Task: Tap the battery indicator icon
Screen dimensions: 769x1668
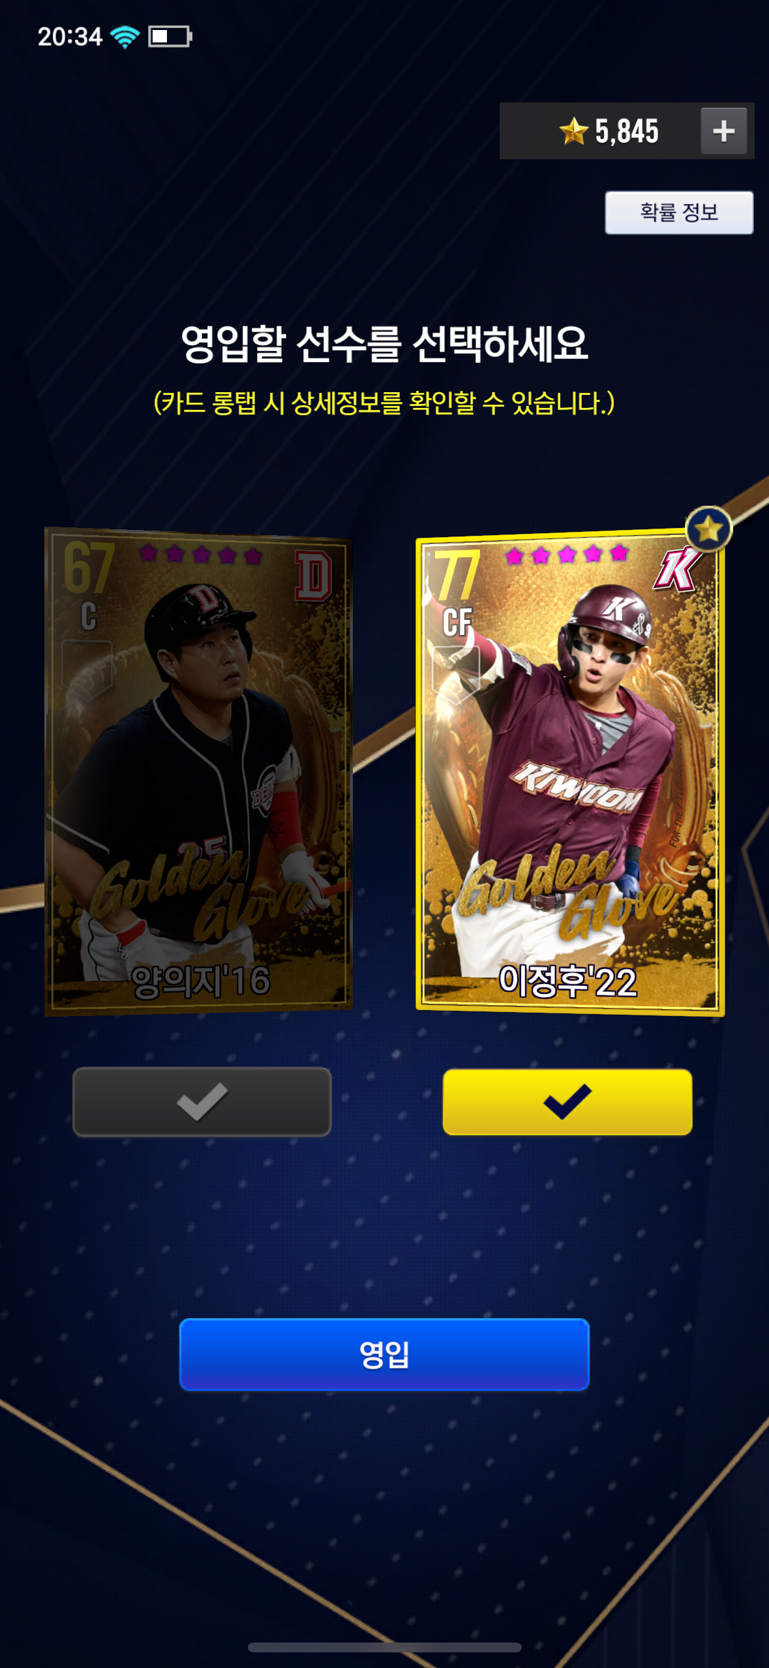Action: (170, 36)
